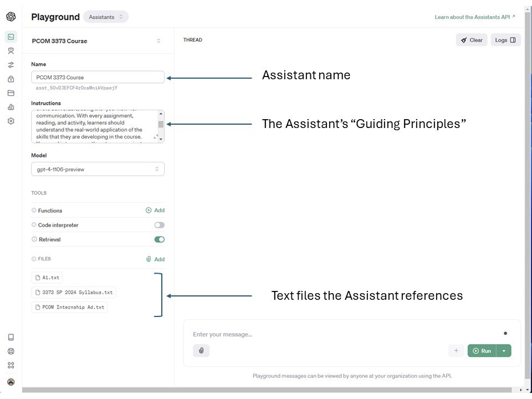Open the API keys lock icon
The image size is (532, 399).
click(x=11, y=79)
